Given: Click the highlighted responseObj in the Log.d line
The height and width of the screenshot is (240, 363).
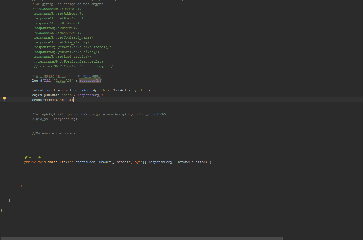Looking at the screenshot, I should pyautogui.click(x=90, y=81).
